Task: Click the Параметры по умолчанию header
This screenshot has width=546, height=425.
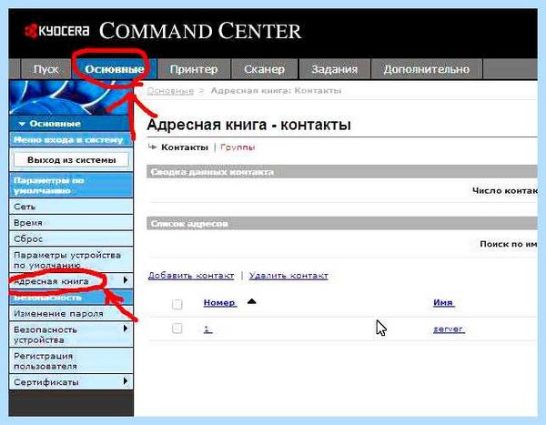Action: pos(71,186)
